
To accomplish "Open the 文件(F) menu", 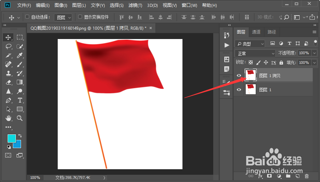I will click(x=24, y=5).
